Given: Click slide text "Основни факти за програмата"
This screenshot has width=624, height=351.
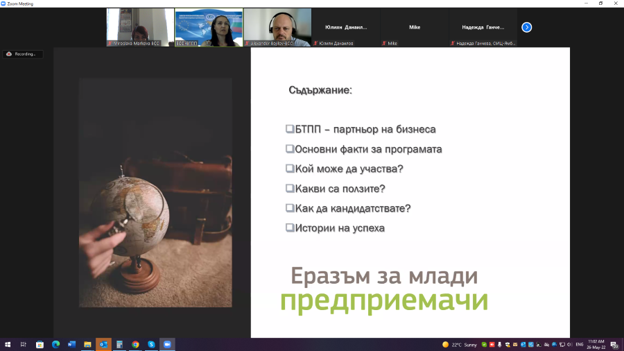Looking at the screenshot, I should tap(369, 149).
